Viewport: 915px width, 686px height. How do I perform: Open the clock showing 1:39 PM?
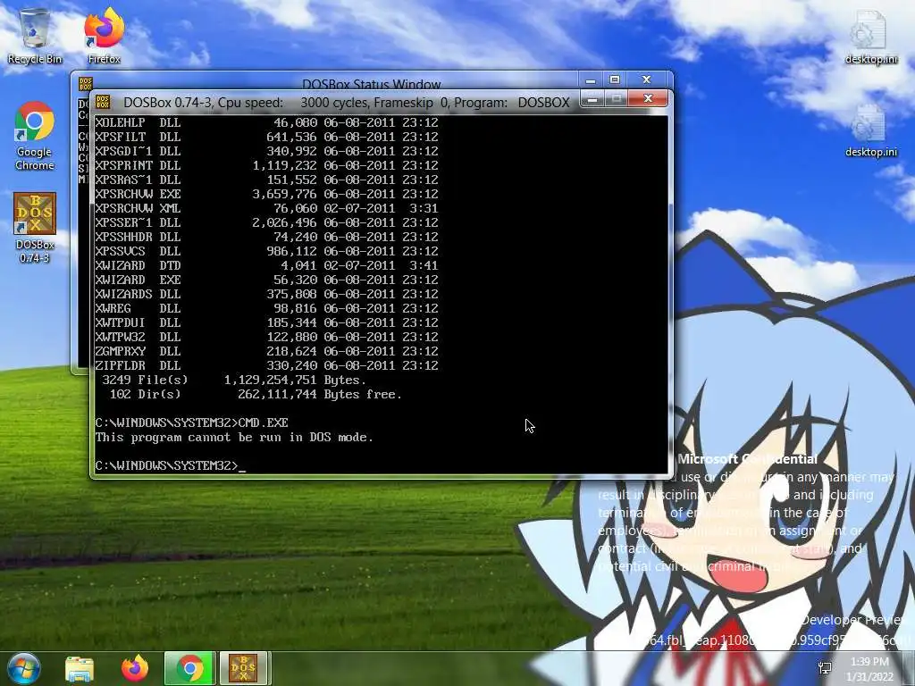[x=869, y=668]
